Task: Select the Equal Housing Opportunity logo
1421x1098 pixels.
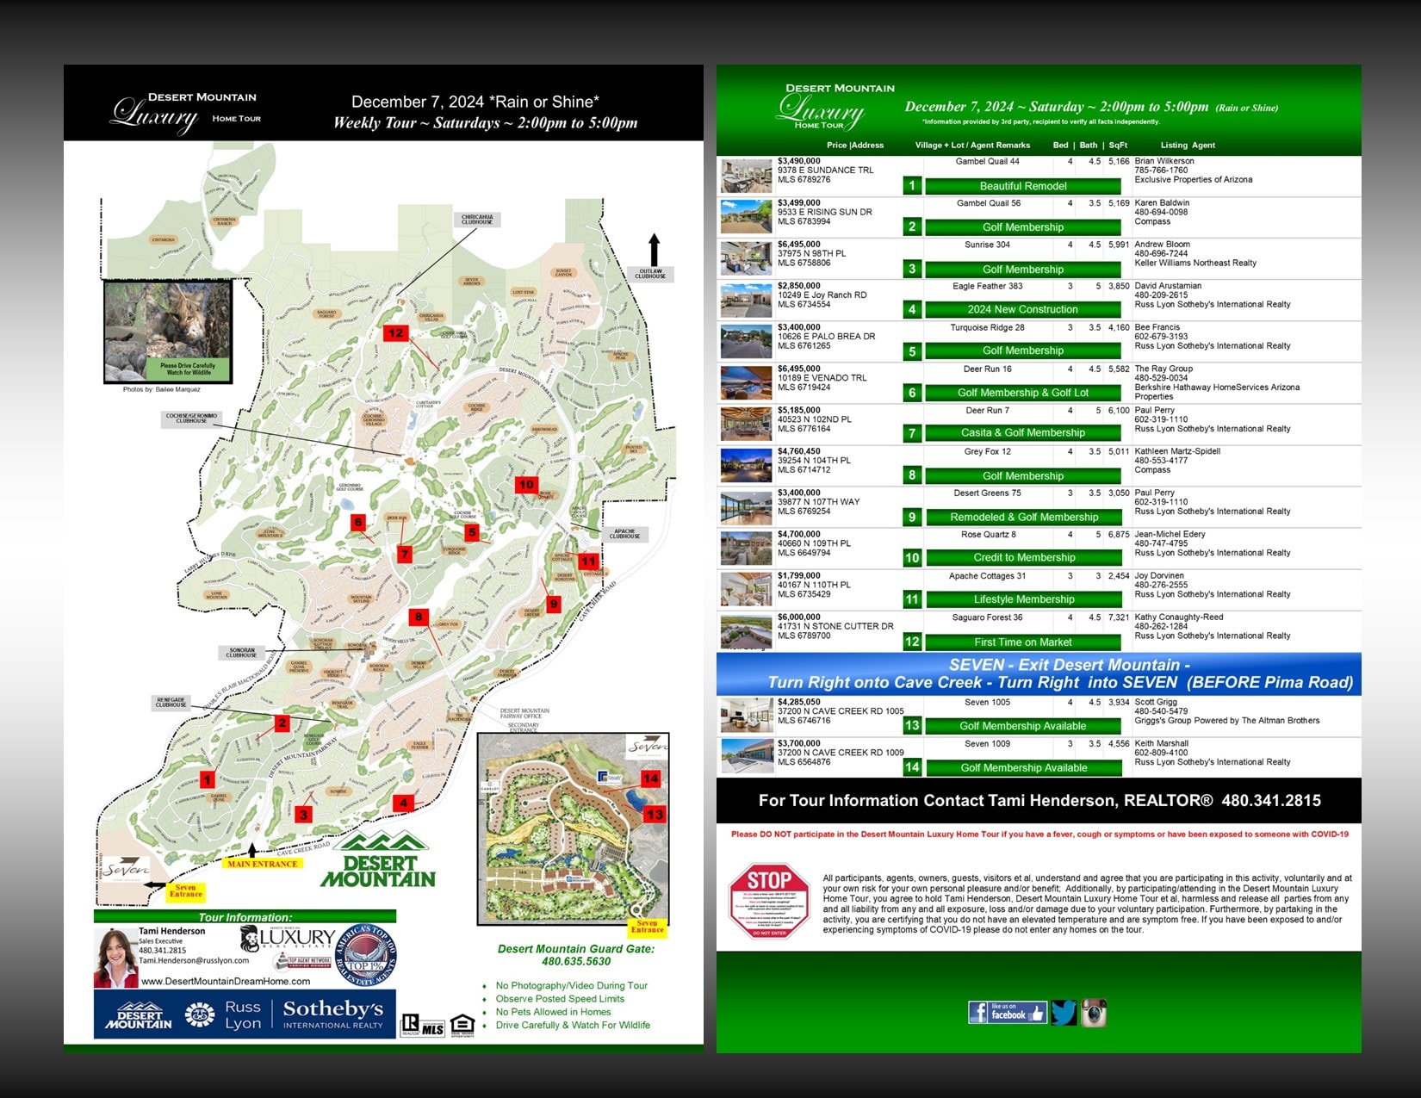Action: (x=462, y=1025)
